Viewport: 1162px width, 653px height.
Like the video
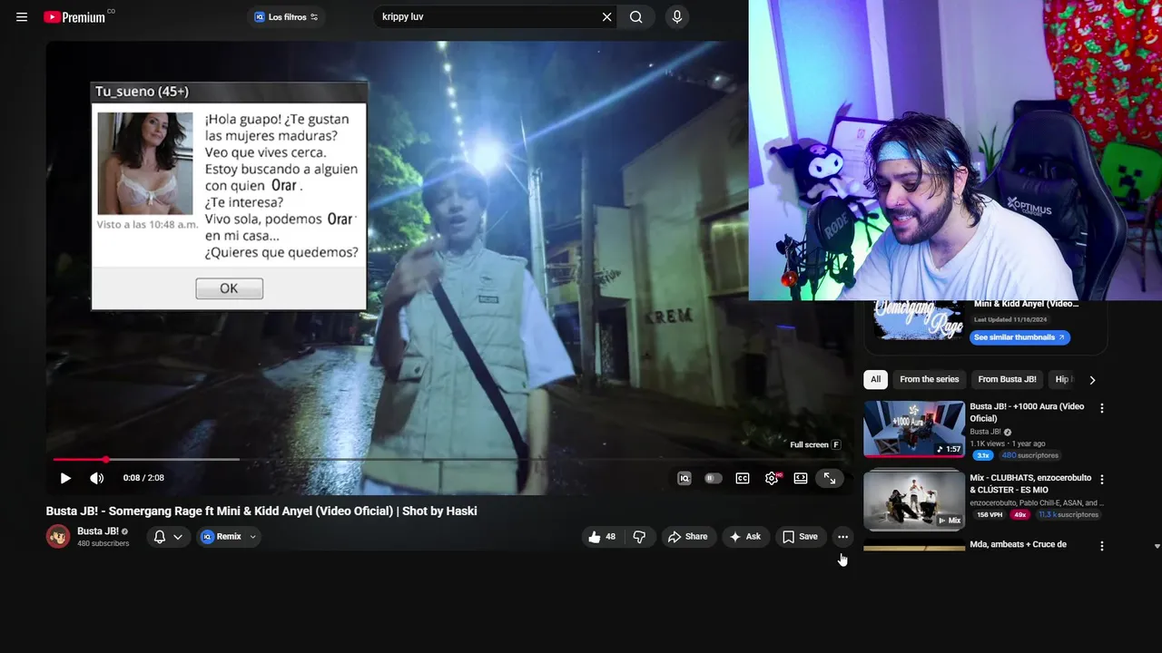[604, 537]
